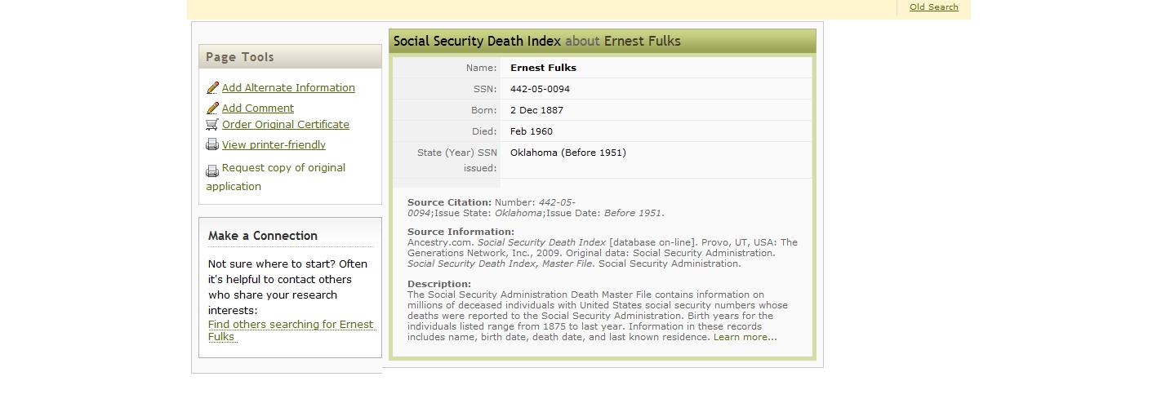Click the printer icon beside View printer-friendly
Screen dimensions: 1157x412
click(x=212, y=145)
